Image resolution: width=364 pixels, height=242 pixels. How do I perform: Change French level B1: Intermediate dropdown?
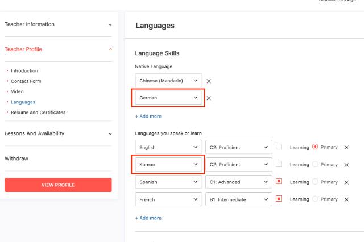[x=239, y=199]
